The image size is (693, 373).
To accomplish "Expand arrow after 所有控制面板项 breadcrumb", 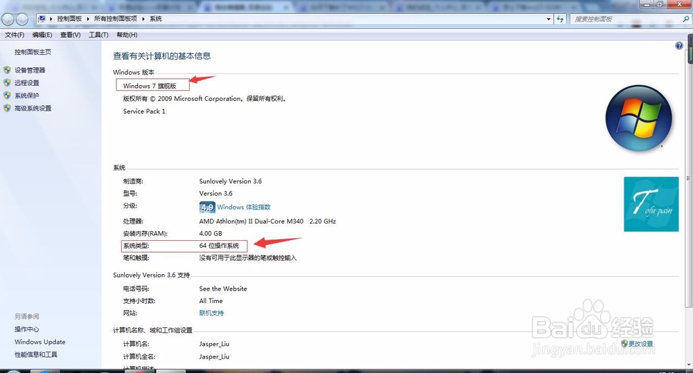I will (x=143, y=19).
